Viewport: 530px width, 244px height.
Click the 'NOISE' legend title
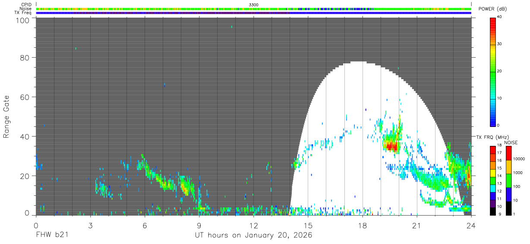click(512, 142)
